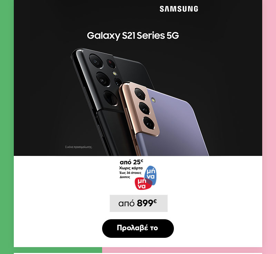The image size is (276, 254).
Task: Click the flash LED on the violet phone
Action: (154, 100)
